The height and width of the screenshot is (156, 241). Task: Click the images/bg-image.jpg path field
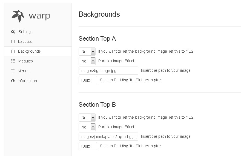[108, 71]
